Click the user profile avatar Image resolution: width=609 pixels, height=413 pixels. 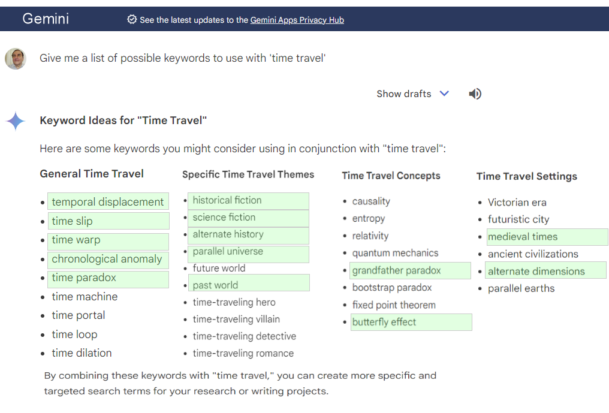tap(16, 59)
